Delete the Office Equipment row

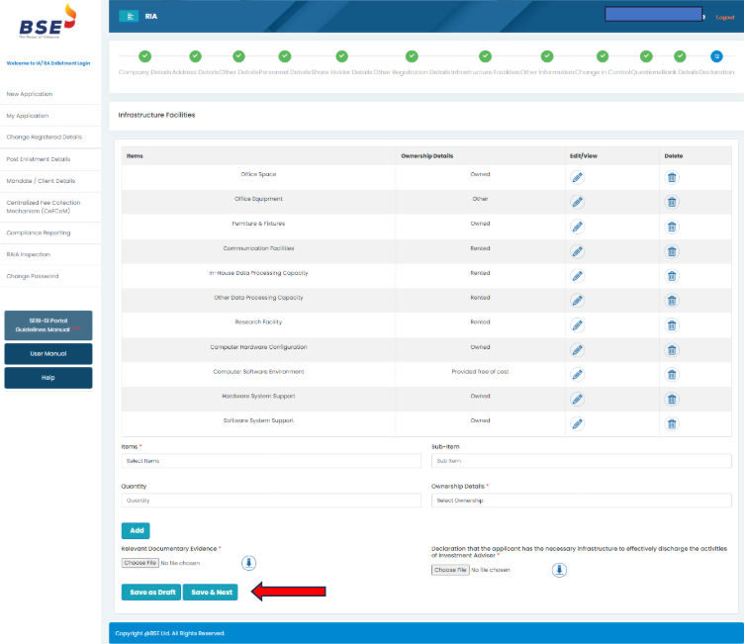tap(672, 202)
